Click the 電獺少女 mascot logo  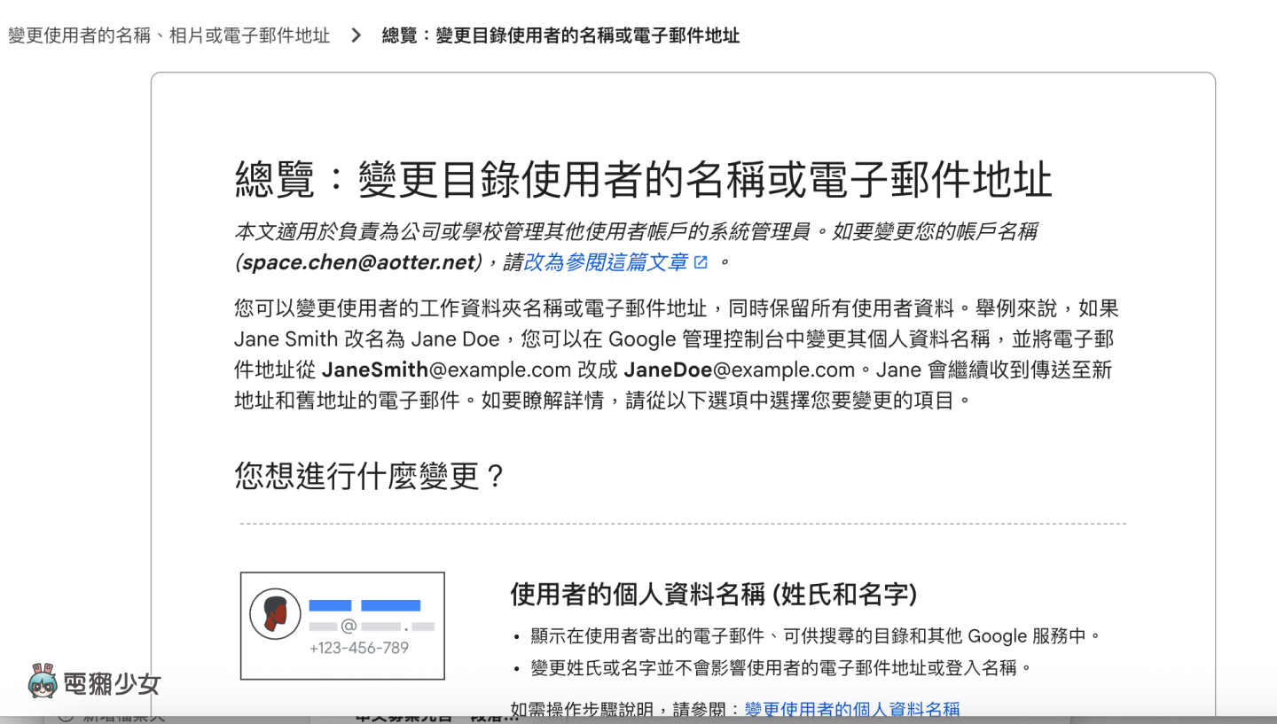43,681
